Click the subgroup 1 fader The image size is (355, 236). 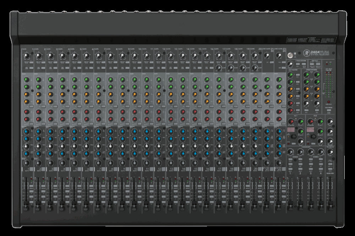(x=290, y=205)
